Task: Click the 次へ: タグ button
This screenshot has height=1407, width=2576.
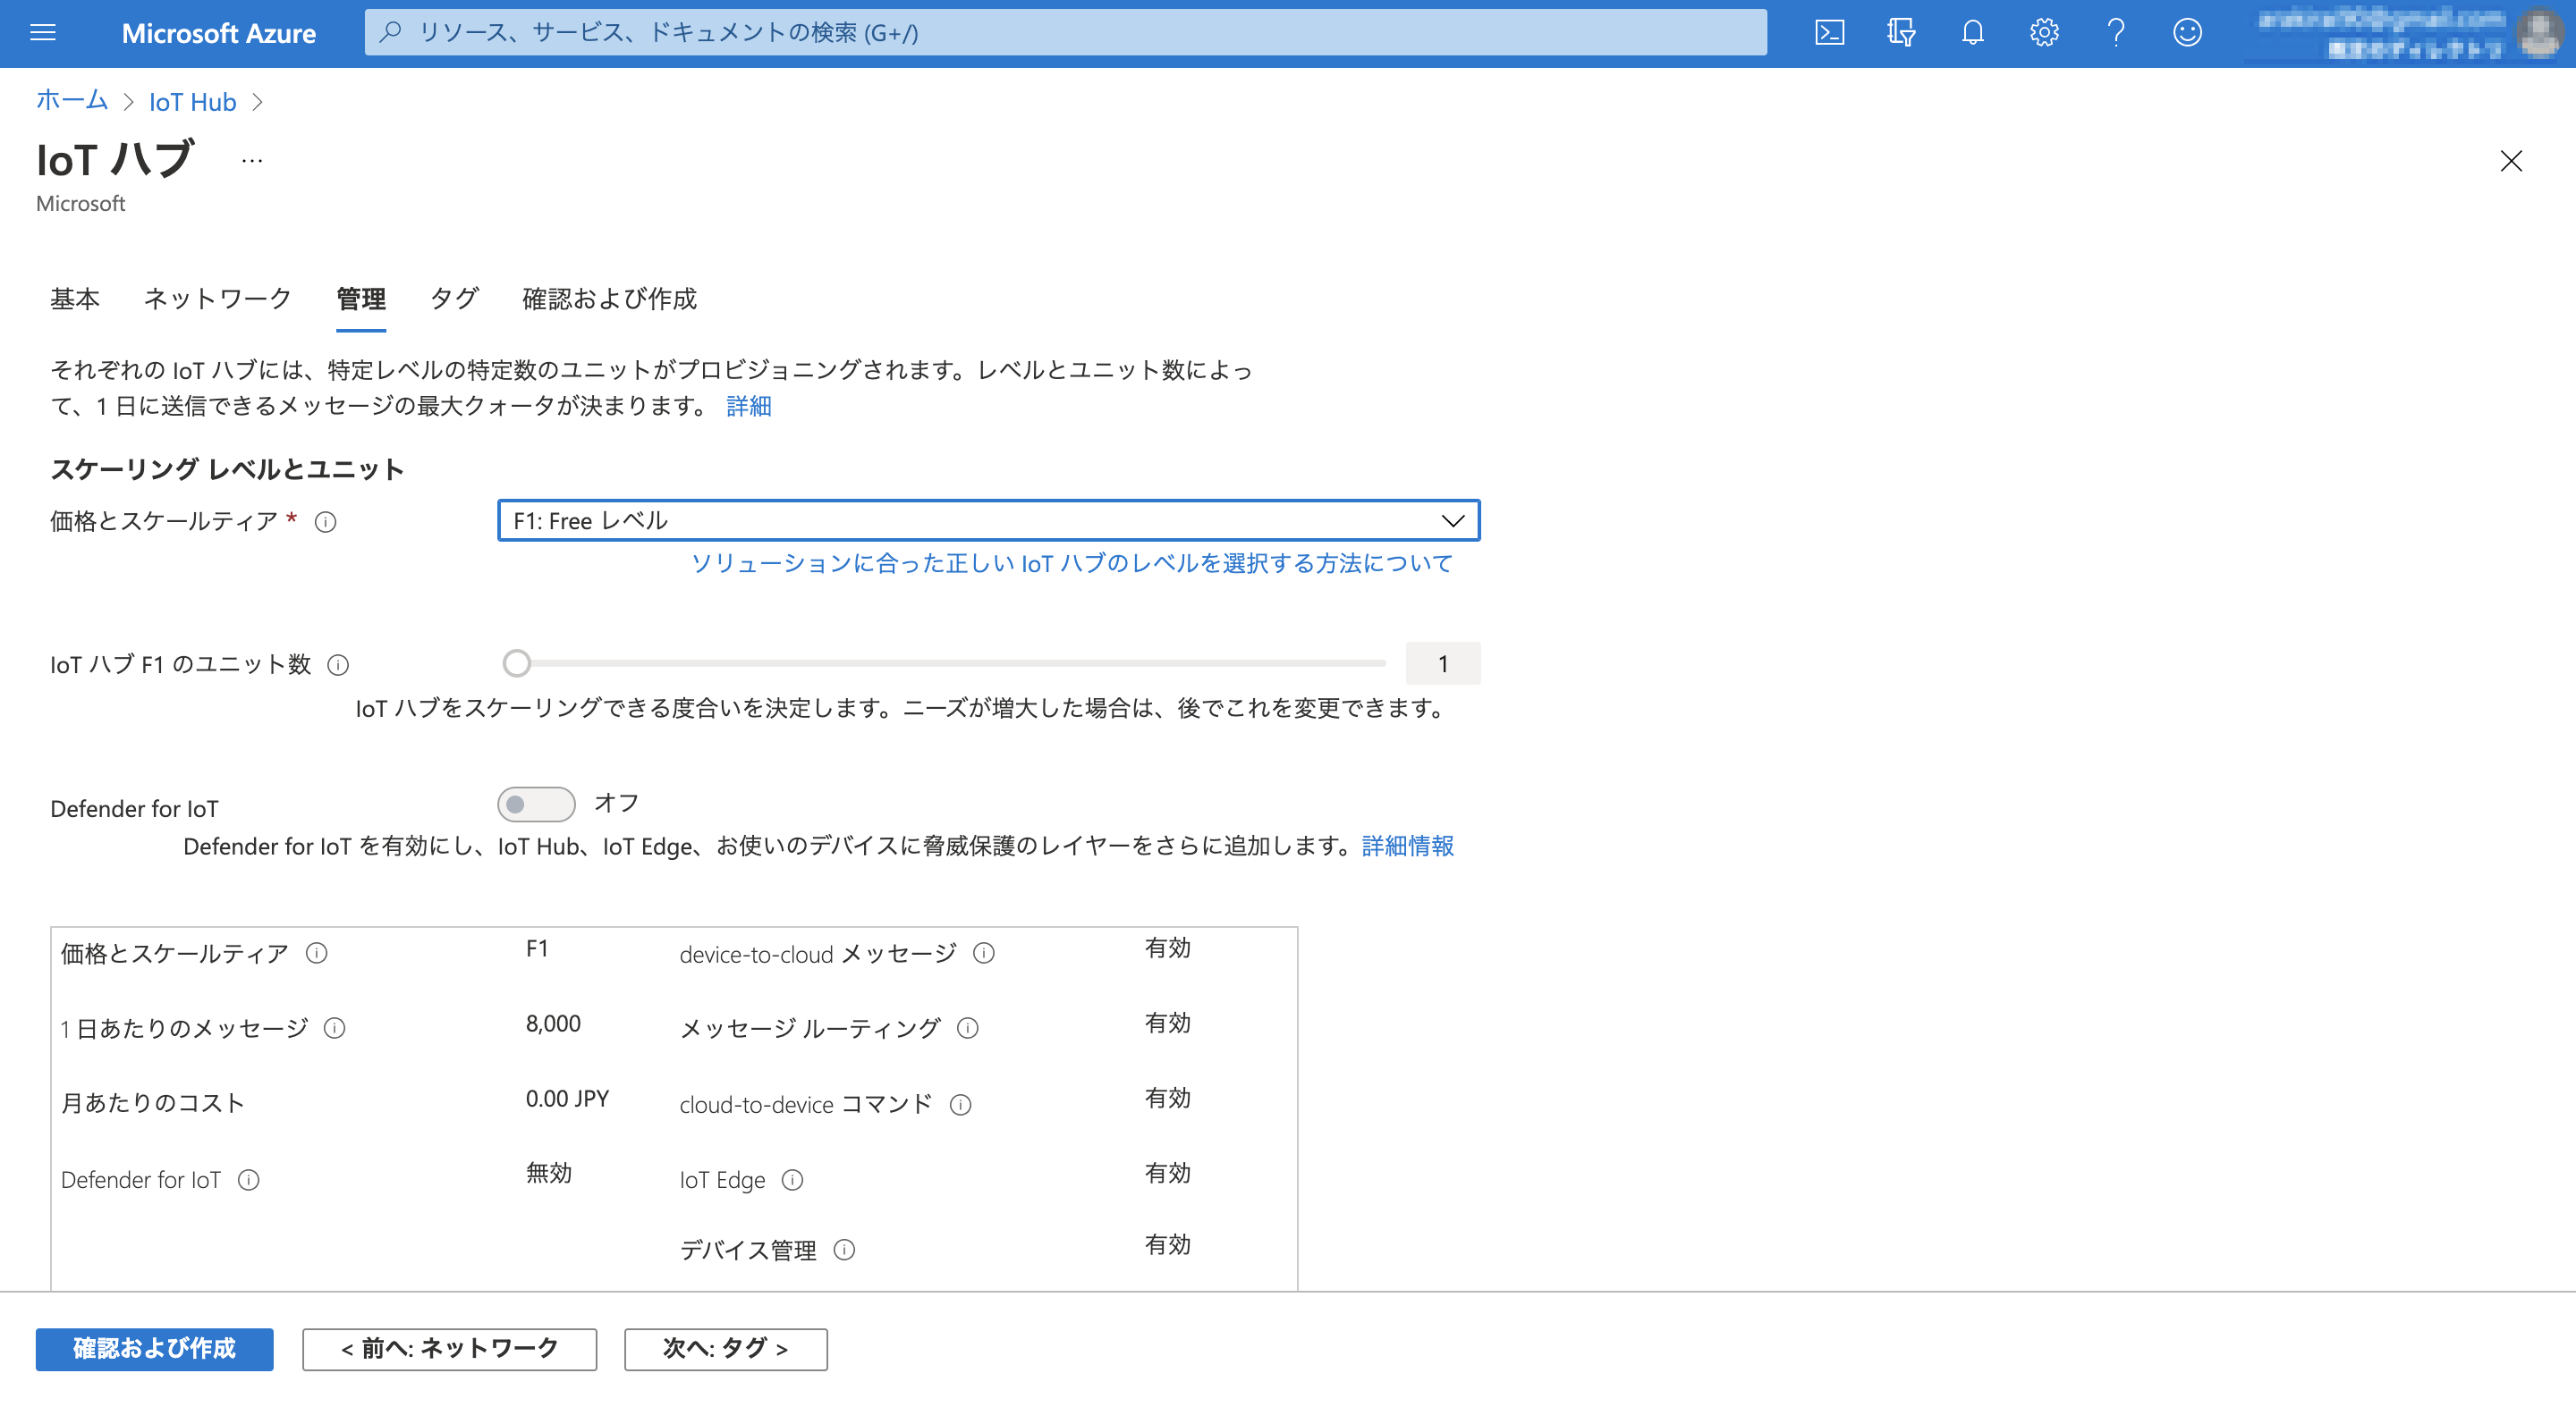Action: pyautogui.click(x=725, y=1349)
